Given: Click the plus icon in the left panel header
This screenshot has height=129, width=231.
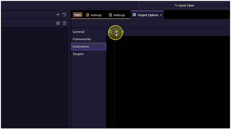Looking at the screenshot, I should coord(58,15).
